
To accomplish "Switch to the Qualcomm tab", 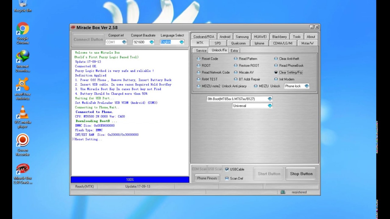I will point(238,43).
